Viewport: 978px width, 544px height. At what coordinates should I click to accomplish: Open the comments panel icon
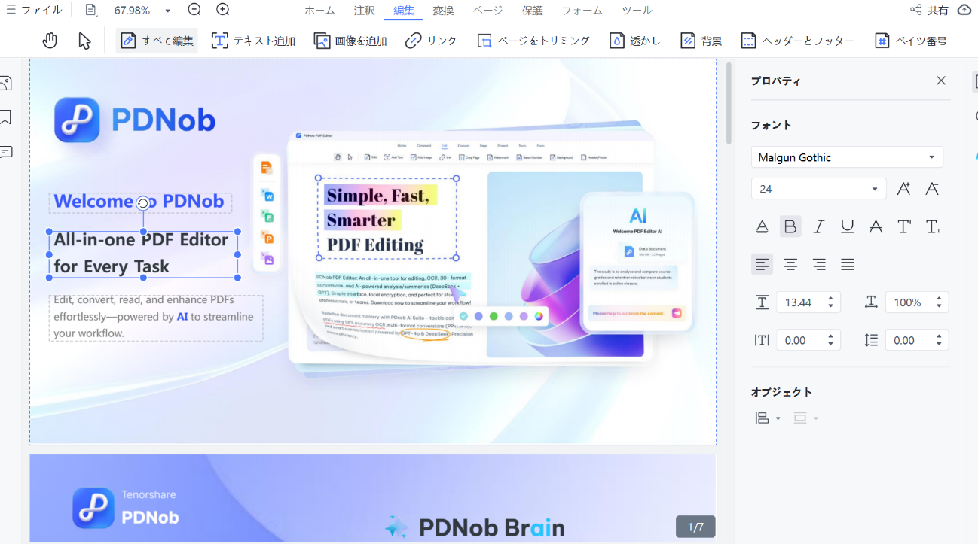pos(6,151)
